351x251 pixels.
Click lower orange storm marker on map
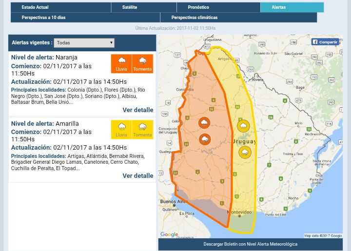coord(205,139)
